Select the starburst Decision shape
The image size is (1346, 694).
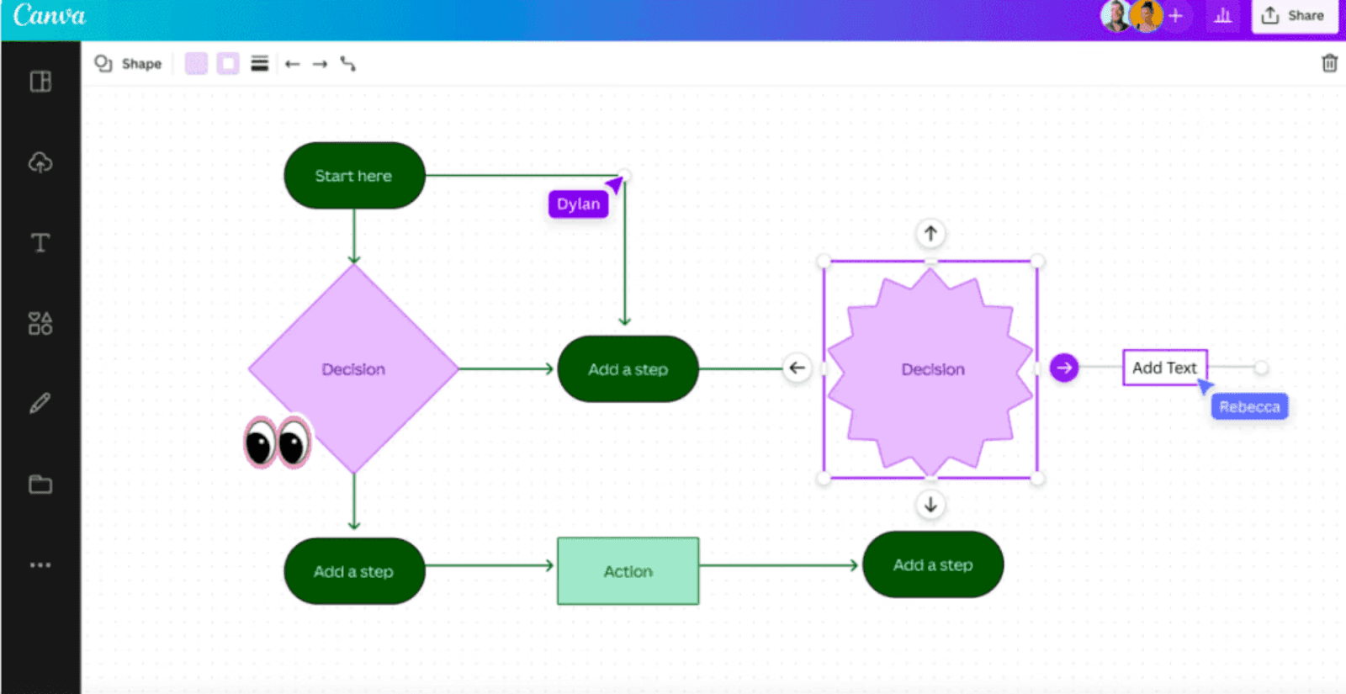(x=931, y=370)
